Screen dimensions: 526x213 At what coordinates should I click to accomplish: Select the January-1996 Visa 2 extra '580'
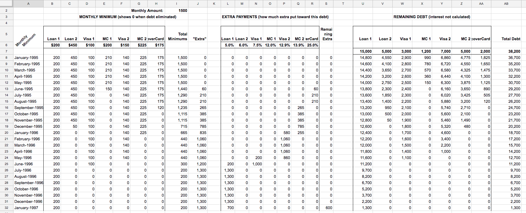284,133
